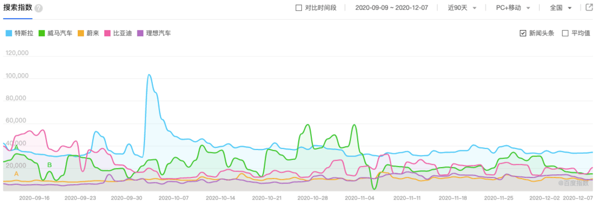Click the 百度指数 watermark logo
The width and height of the screenshot is (596, 205).
coord(573,183)
